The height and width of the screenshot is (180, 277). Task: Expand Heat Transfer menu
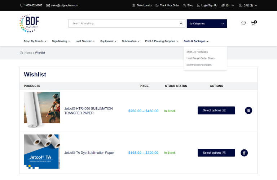coord(85,41)
